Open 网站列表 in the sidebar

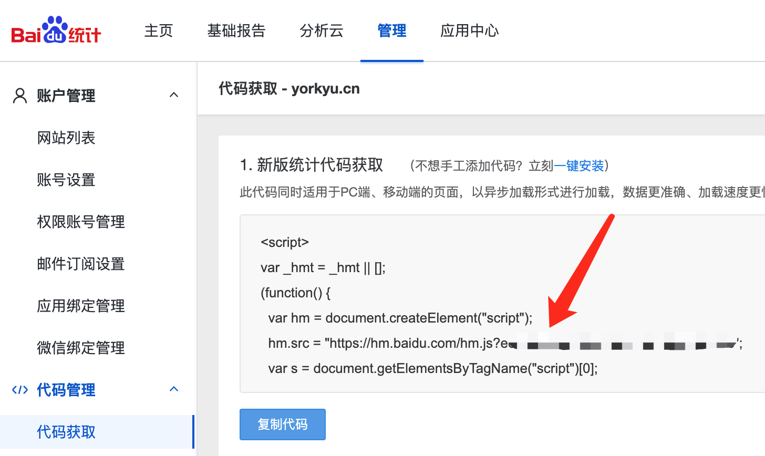coord(66,138)
